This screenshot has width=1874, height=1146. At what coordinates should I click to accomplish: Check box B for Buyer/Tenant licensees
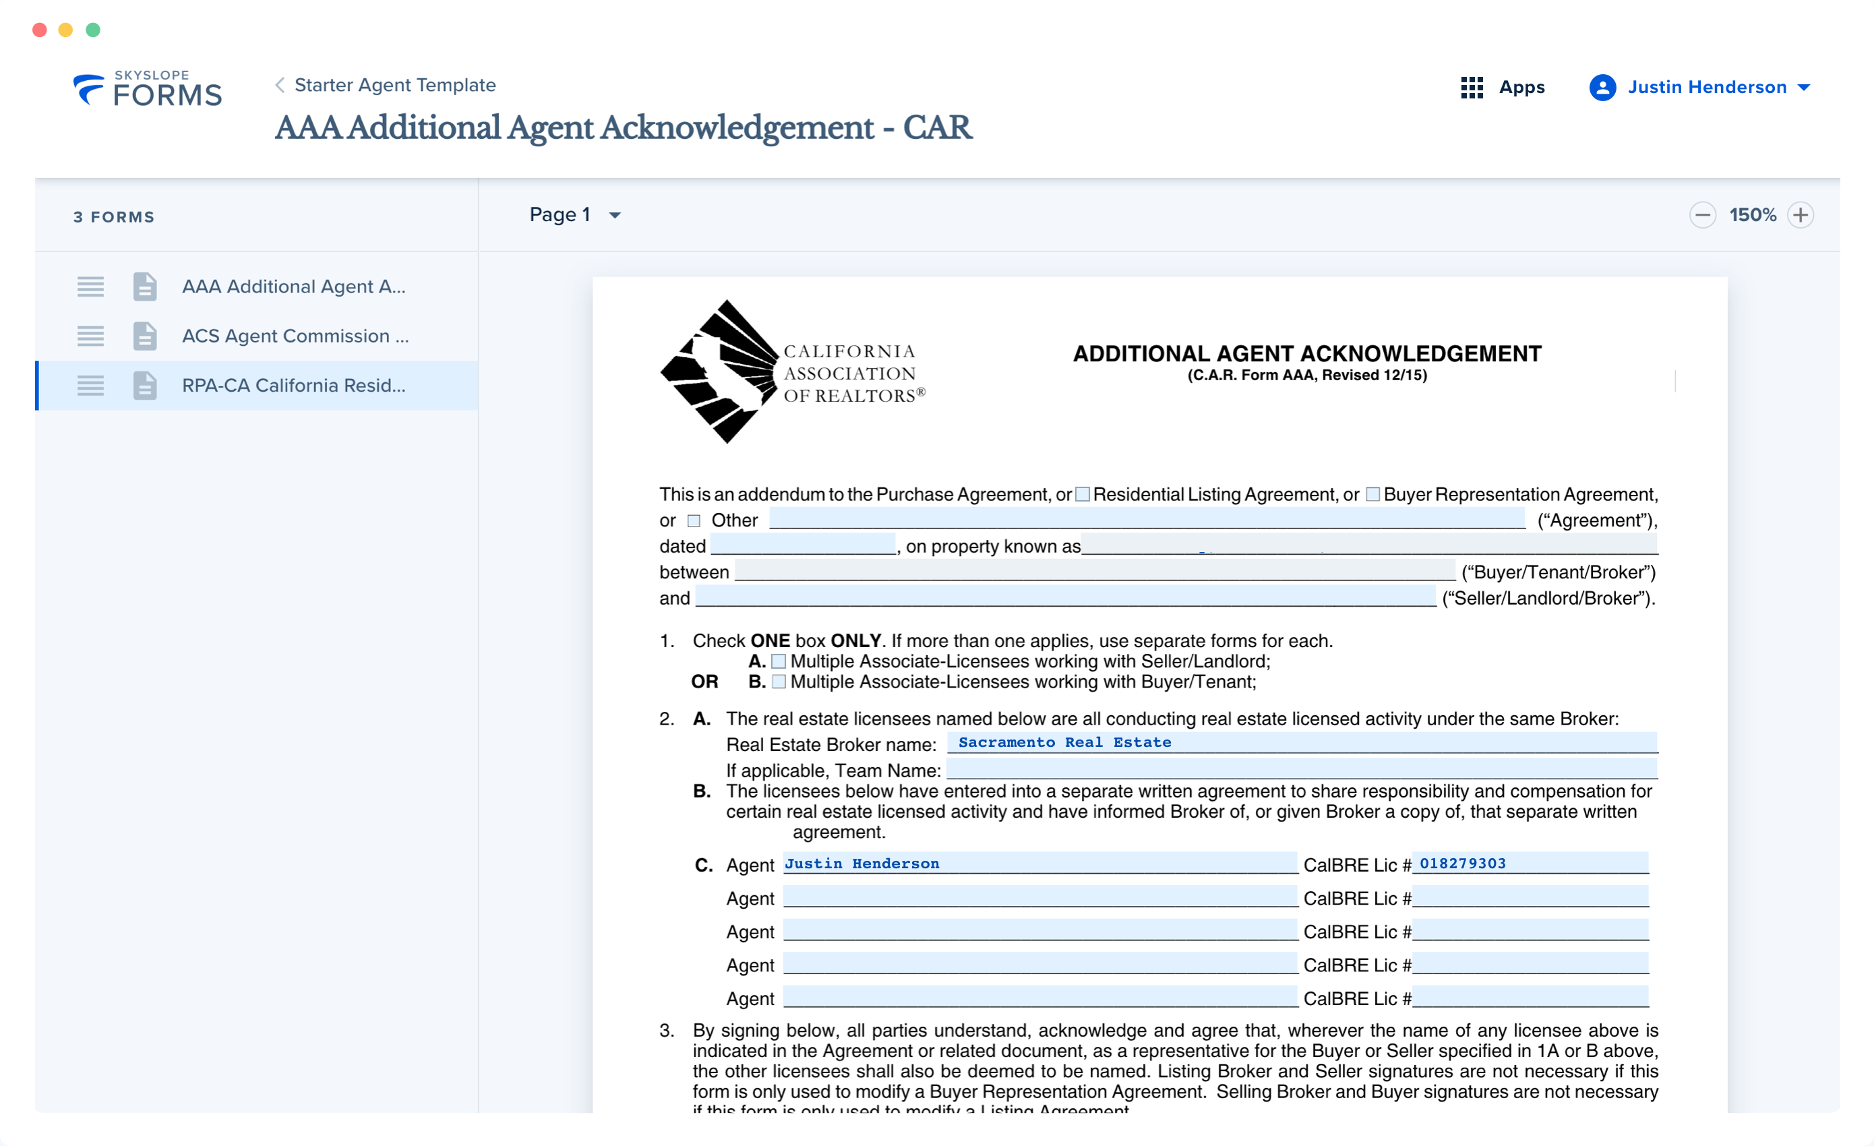[x=778, y=682]
